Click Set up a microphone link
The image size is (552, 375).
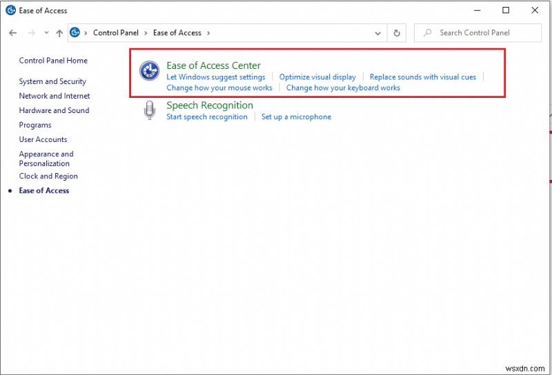pos(296,116)
